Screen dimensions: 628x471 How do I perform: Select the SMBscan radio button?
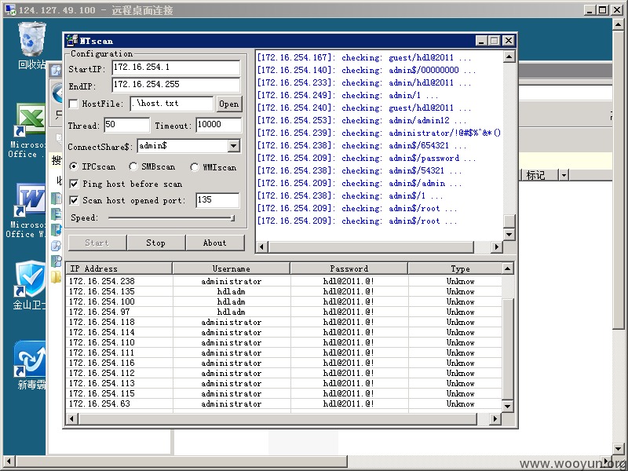[133, 166]
